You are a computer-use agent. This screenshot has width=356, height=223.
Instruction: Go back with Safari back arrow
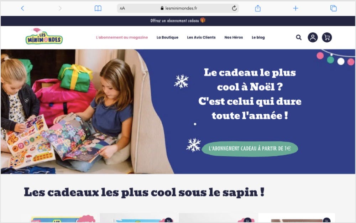pos(22,9)
